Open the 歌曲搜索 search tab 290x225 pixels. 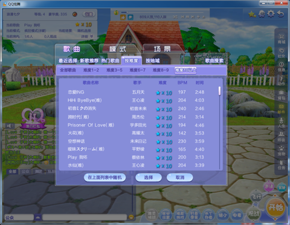pyautogui.click(x=214, y=60)
